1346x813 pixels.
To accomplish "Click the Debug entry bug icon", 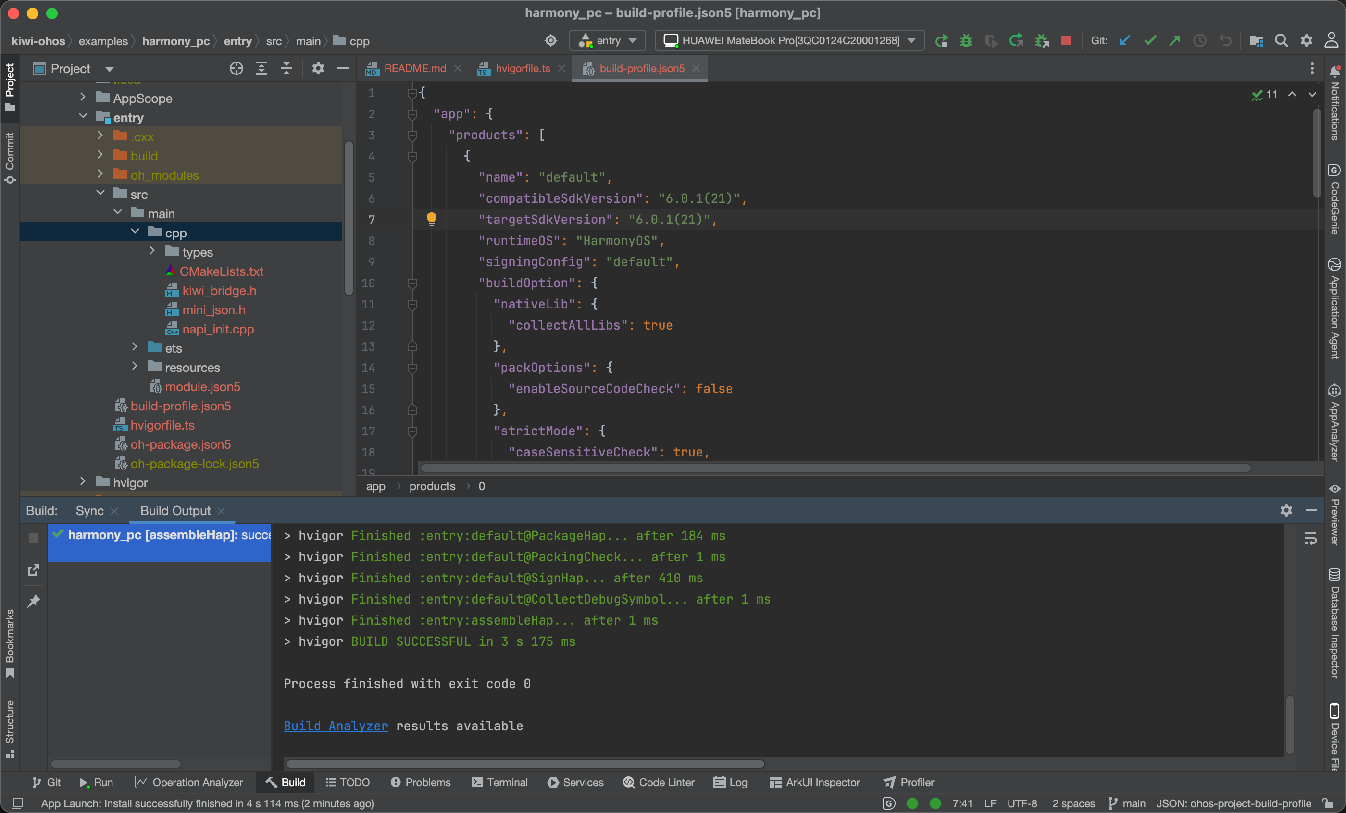I will (x=966, y=41).
